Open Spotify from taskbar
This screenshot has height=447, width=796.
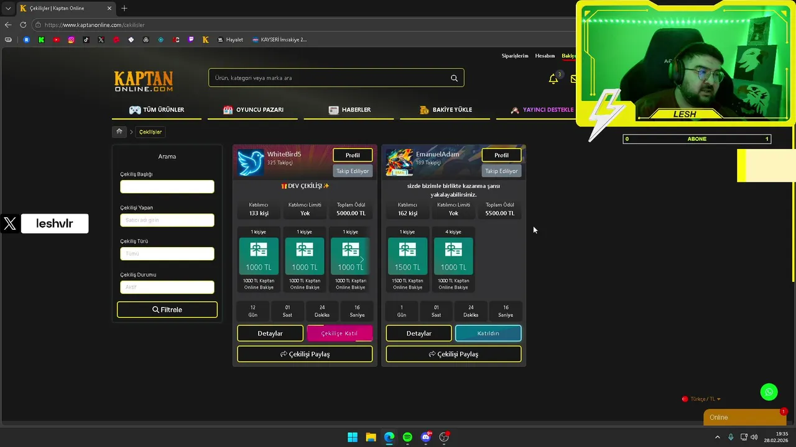coord(407,437)
